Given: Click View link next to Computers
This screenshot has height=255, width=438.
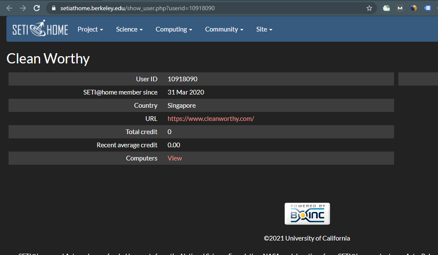Looking at the screenshot, I should 175,158.
